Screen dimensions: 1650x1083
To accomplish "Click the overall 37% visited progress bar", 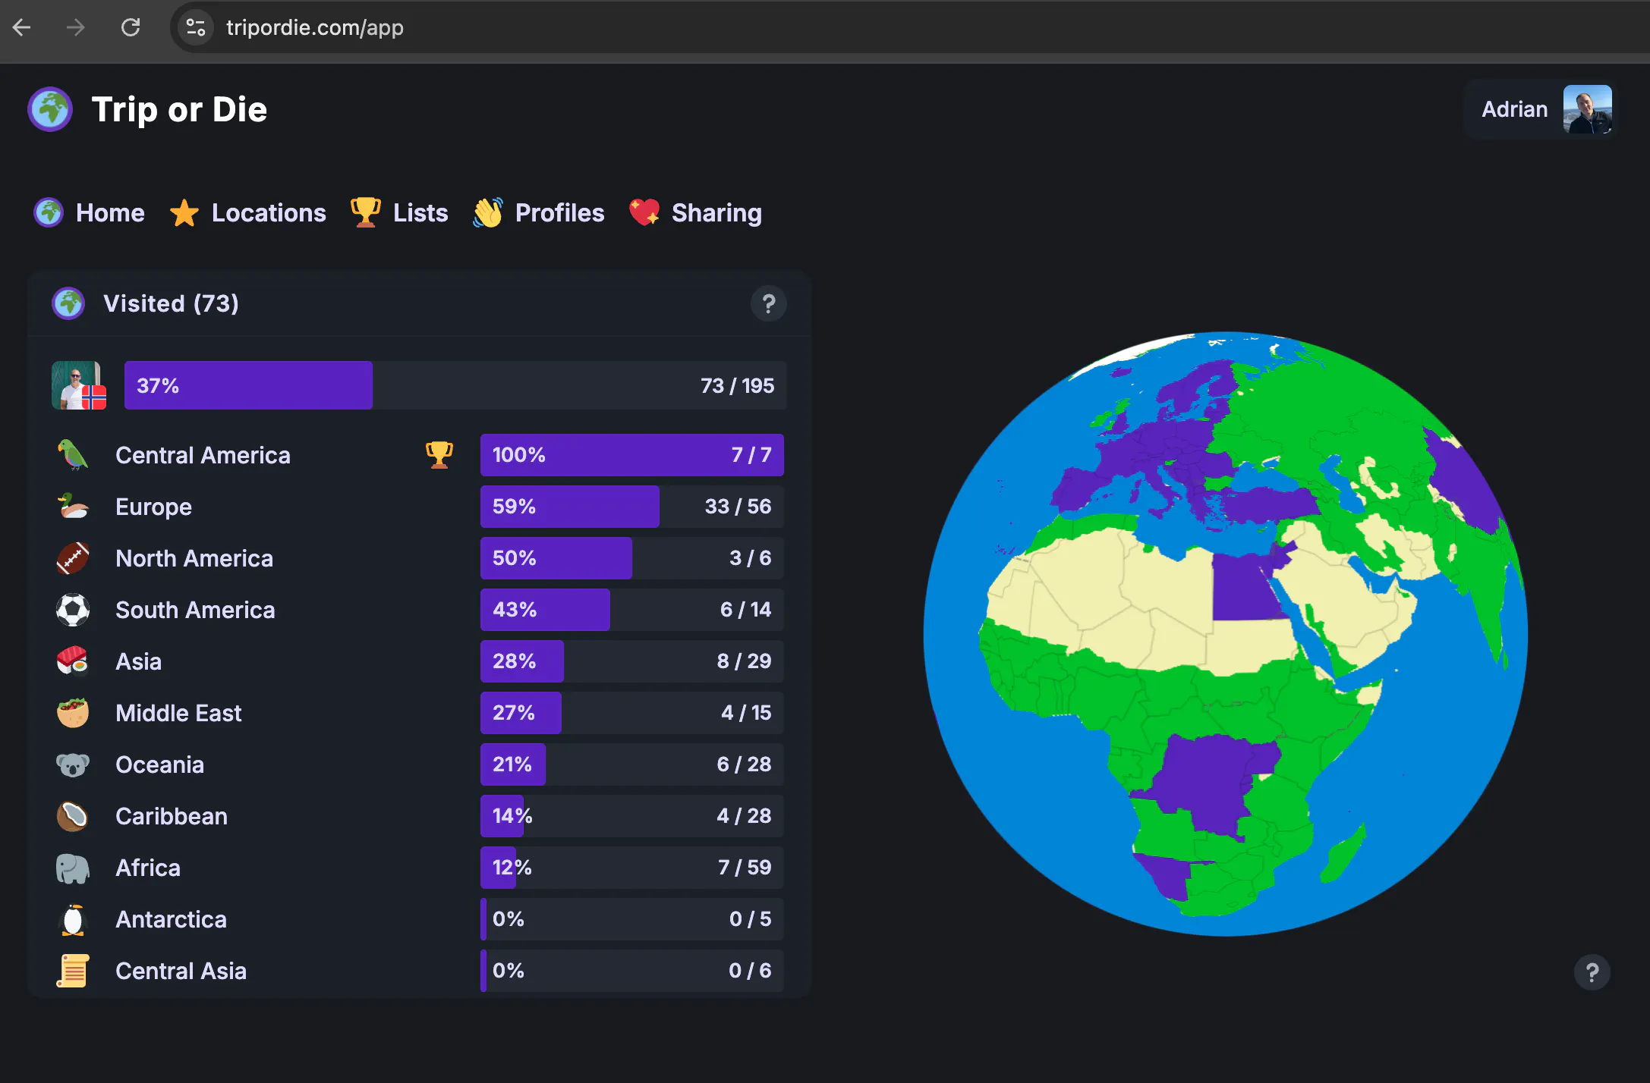I will [x=455, y=385].
